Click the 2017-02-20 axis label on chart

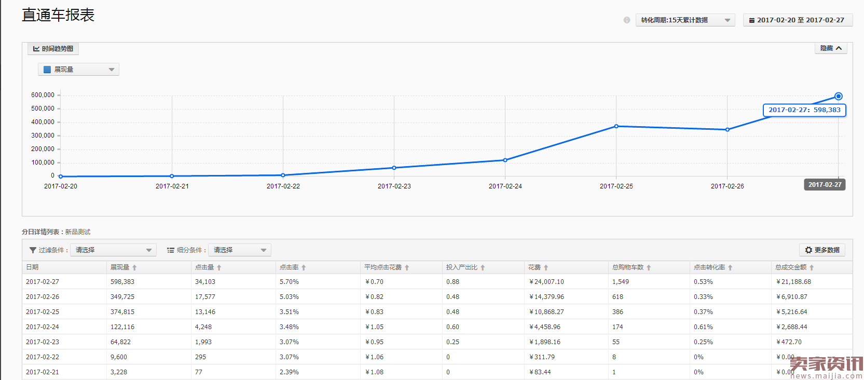pyautogui.click(x=61, y=186)
